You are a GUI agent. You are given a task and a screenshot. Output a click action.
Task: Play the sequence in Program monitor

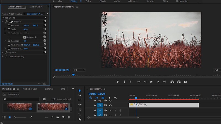click(151, 82)
